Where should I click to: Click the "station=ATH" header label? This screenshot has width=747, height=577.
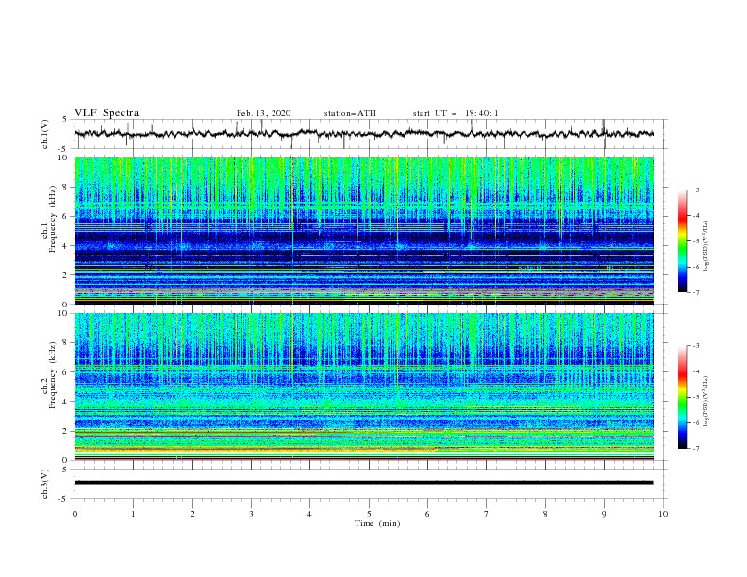click(350, 113)
